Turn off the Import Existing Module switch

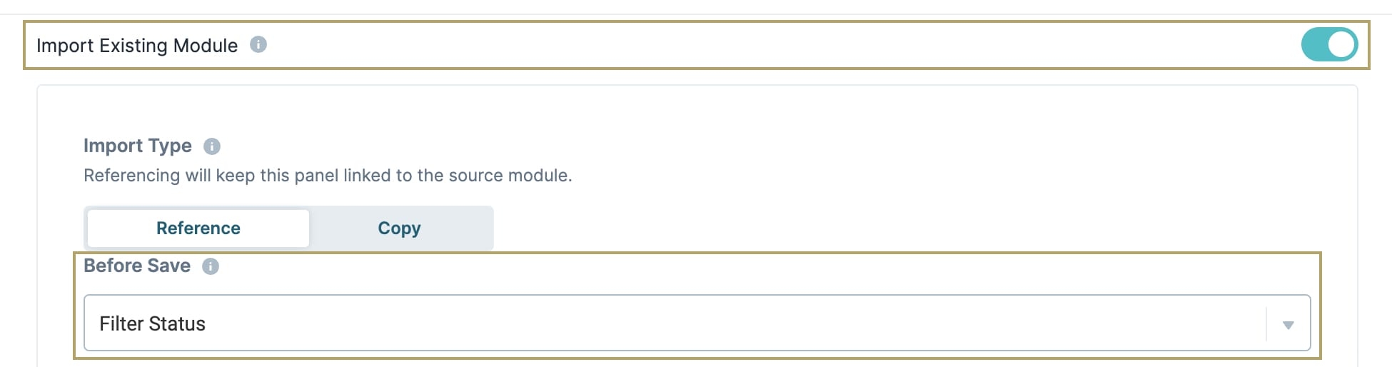pos(1329,45)
